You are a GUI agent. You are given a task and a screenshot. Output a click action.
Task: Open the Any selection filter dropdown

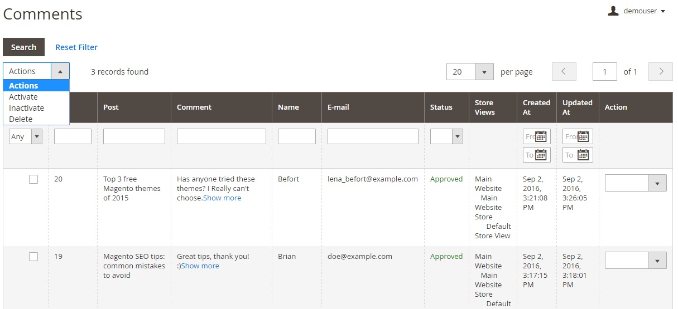tap(26, 136)
